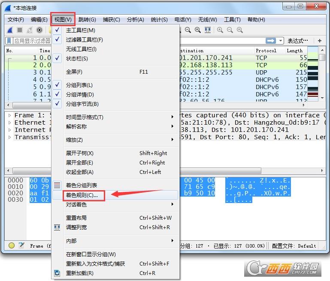Image resolution: width=330 pixels, height=281 pixels.
Task: Open the 无线(W) menu
Action: [208, 20]
